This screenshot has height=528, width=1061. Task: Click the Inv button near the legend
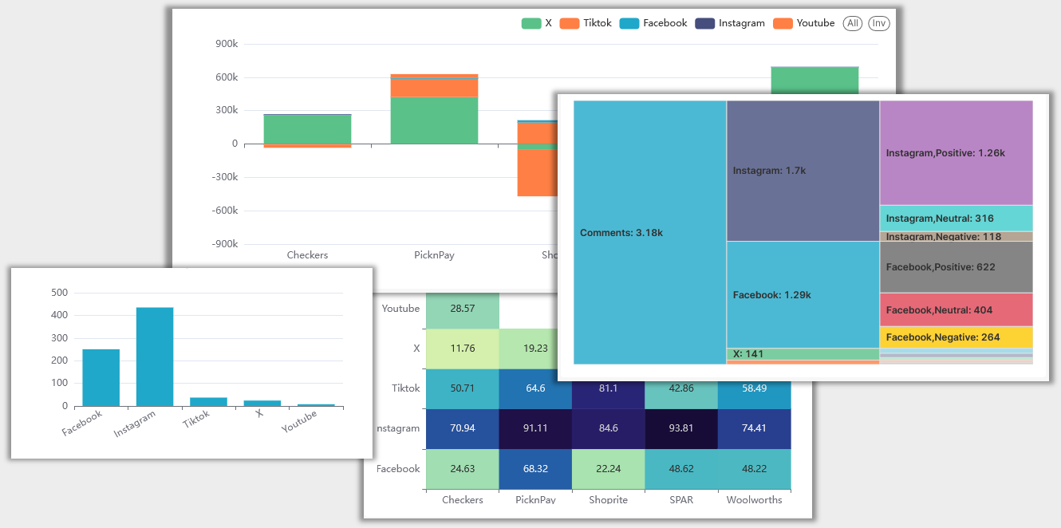878,23
